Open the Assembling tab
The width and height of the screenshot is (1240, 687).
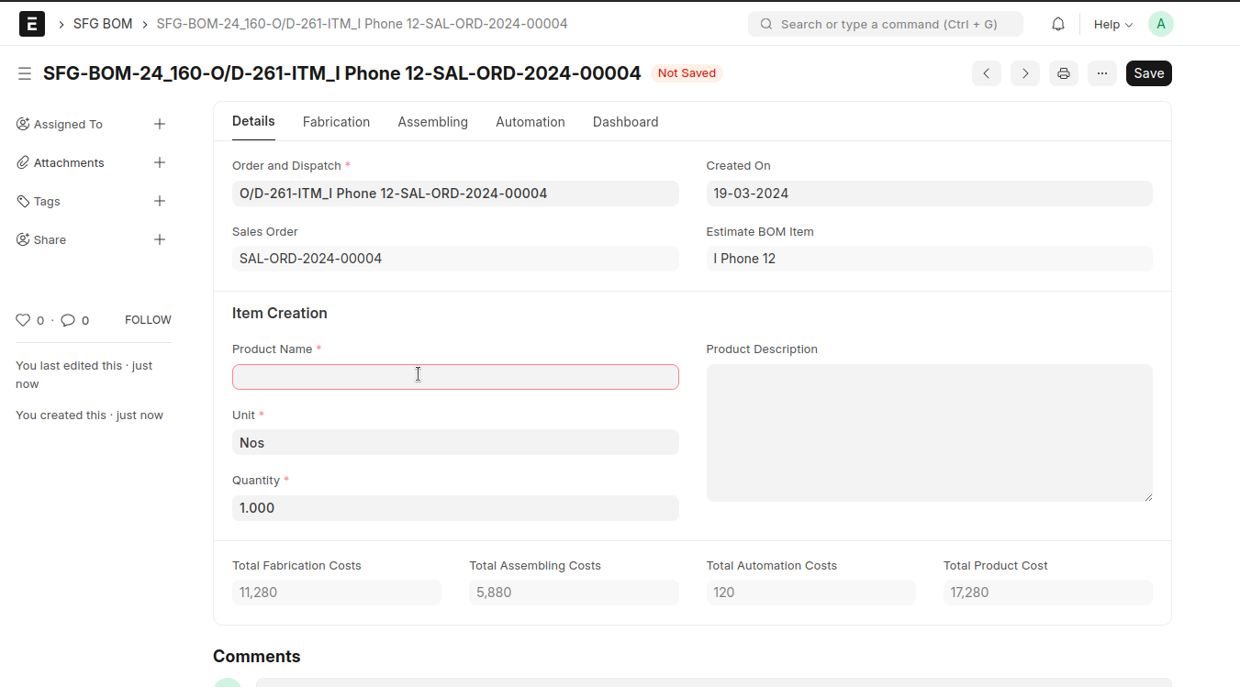[x=432, y=122]
